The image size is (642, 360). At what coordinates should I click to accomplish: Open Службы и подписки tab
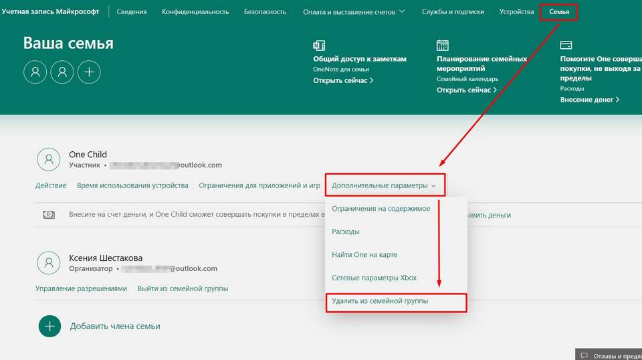[x=453, y=12]
